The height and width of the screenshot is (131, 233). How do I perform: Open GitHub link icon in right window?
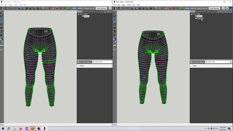click(x=227, y=8)
